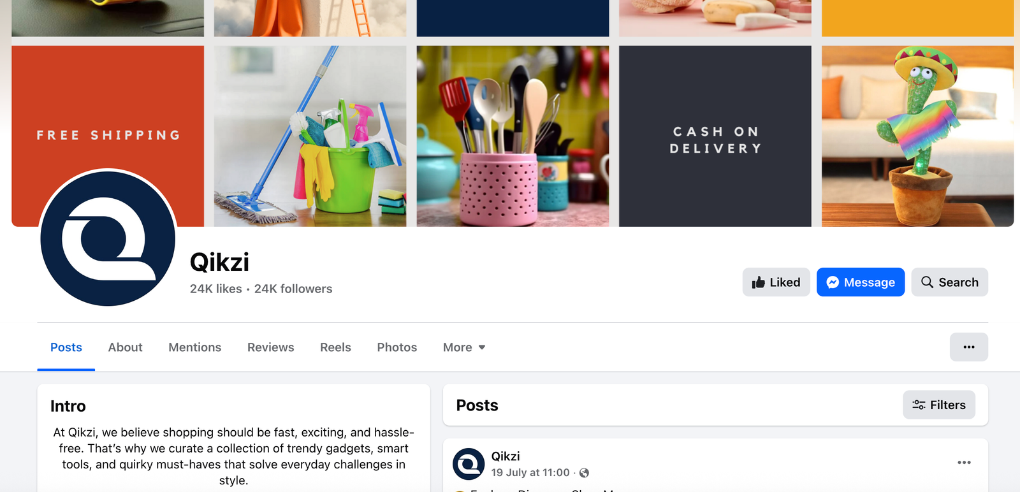Screen dimensions: 1020x492
Task: Expand the More tab dropdown
Action: [464, 347]
